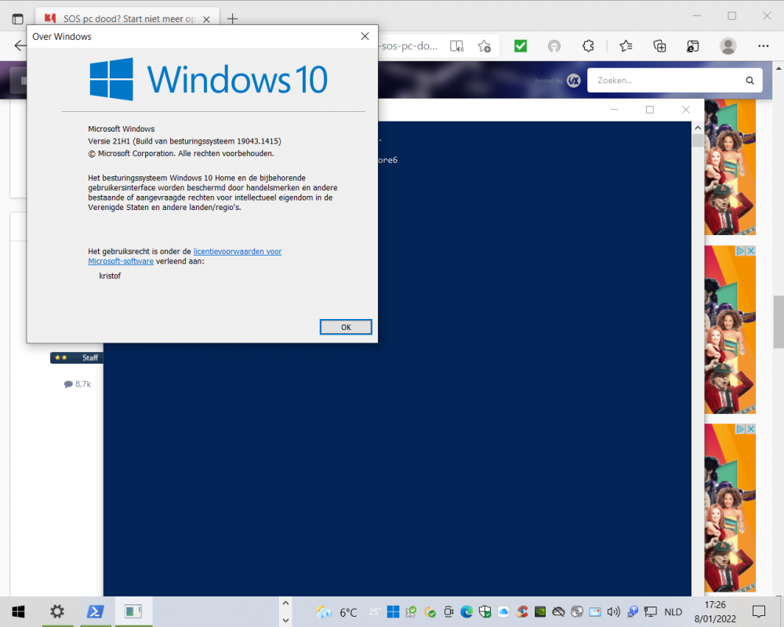Switch to PowerShell taskbar icon

(95, 611)
